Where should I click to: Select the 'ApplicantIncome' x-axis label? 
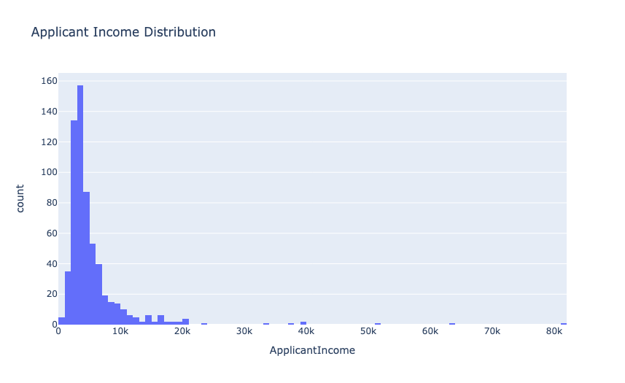312,350
